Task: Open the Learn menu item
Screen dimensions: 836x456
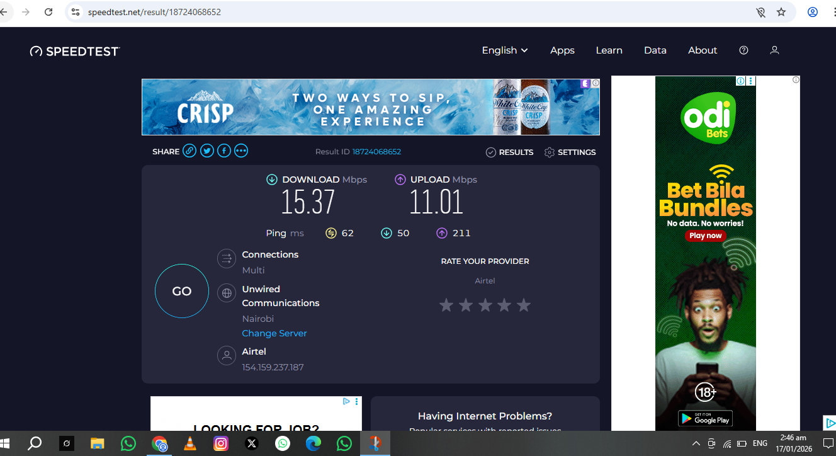Action: coord(609,50)
